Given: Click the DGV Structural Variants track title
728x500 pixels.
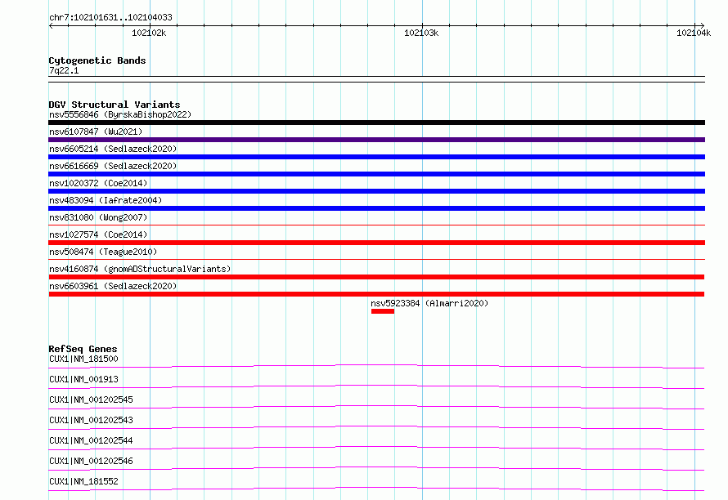Looking at the screenshot, I should [x=115, y=105].
